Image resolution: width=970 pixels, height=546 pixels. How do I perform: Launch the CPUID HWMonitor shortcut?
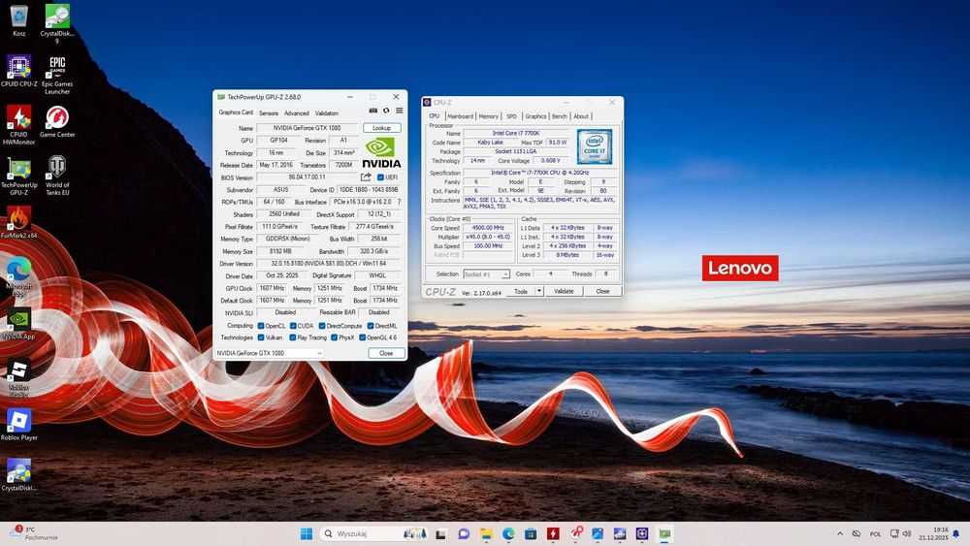(x=19, y=125)
